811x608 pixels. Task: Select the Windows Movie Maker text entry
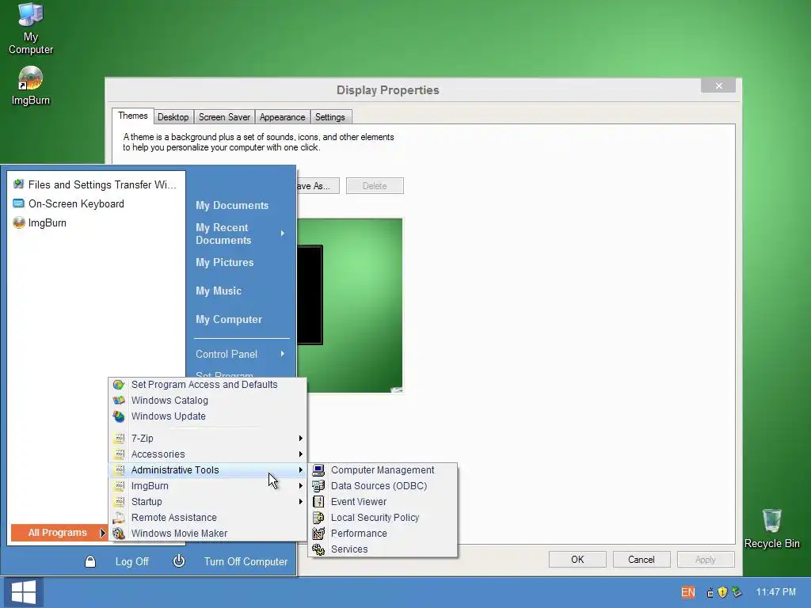pyautogui.click(x=180, y=533)
